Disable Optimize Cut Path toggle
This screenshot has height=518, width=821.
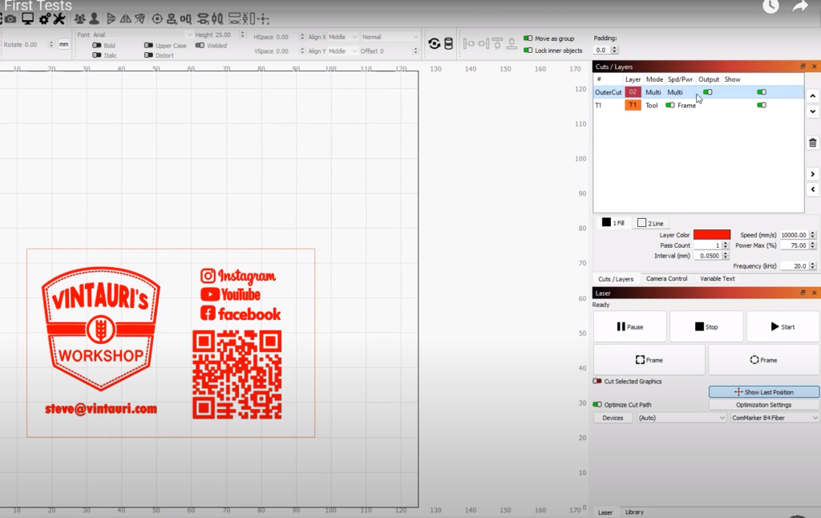click(597, 405)
